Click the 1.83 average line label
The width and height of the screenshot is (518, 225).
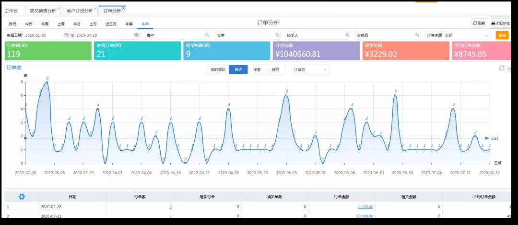(494, 138)
